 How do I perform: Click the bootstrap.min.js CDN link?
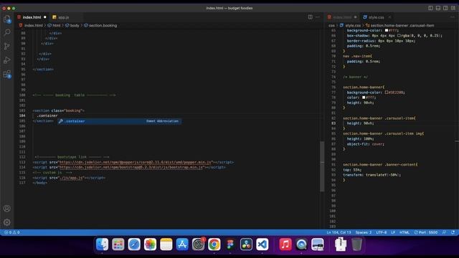[131, 167]
